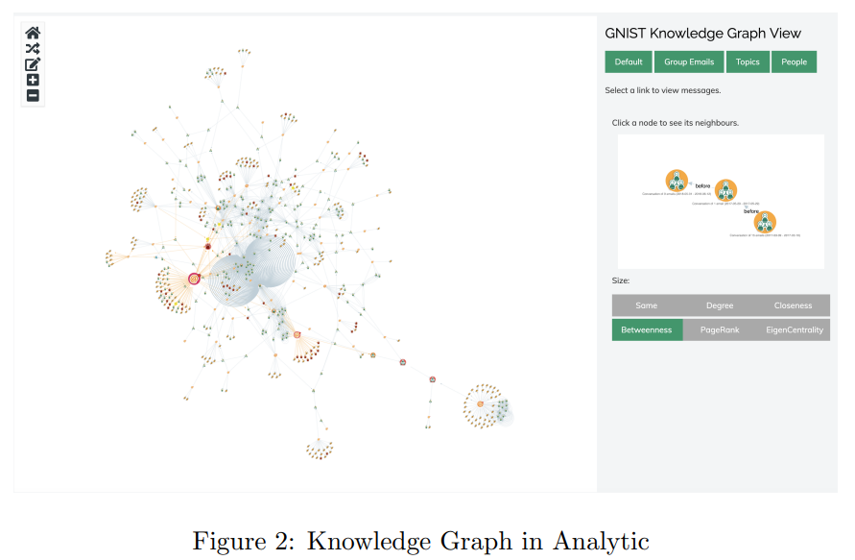This screenshot has width=855, height=560.
Task: Choose EigenCentrality sizing option
Action: click(794, 329)
